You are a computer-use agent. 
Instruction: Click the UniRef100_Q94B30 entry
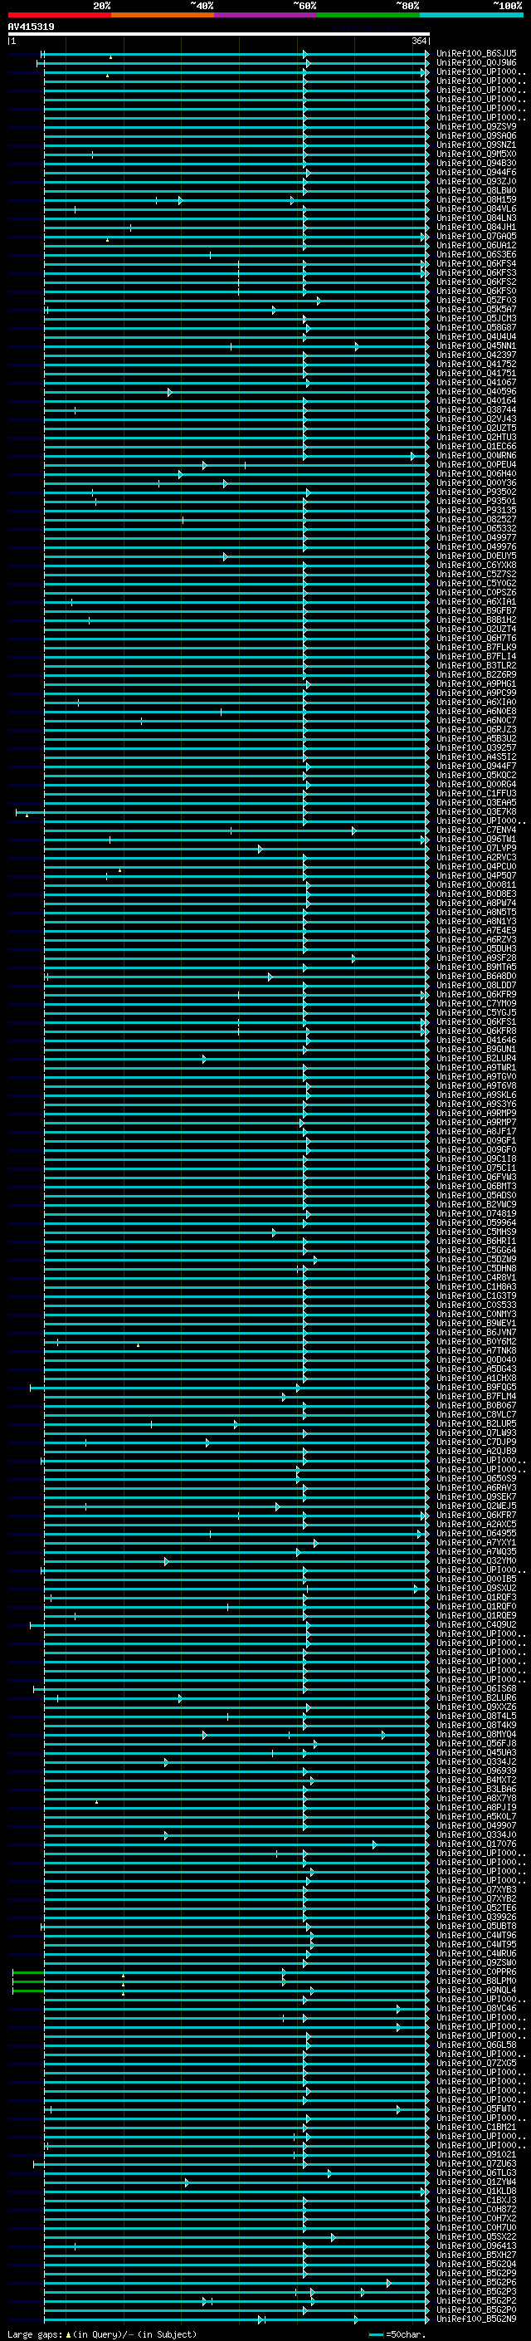pos(476,163)
